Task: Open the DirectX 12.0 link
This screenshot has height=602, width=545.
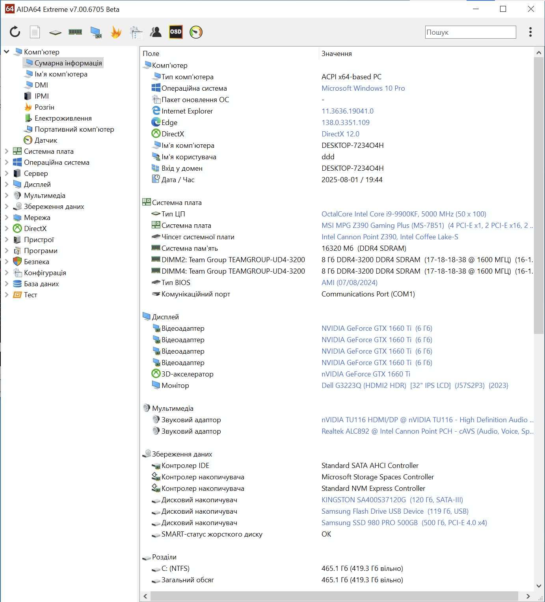Action: click(340, 134)
